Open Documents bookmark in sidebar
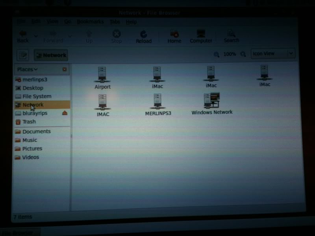This screenshot has height=236, width=315. 42,131
